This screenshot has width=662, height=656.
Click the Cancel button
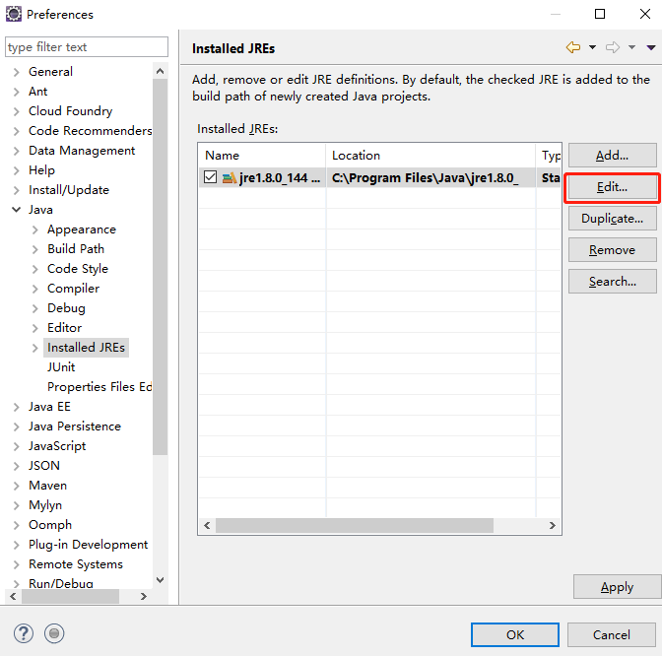(612, 634)
